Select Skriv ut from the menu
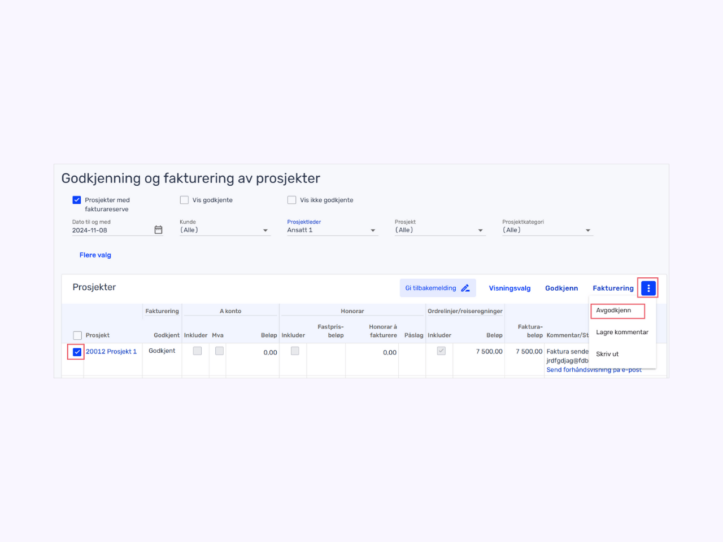The height and width of the screenshot is (542, 723). pos(607,354)
